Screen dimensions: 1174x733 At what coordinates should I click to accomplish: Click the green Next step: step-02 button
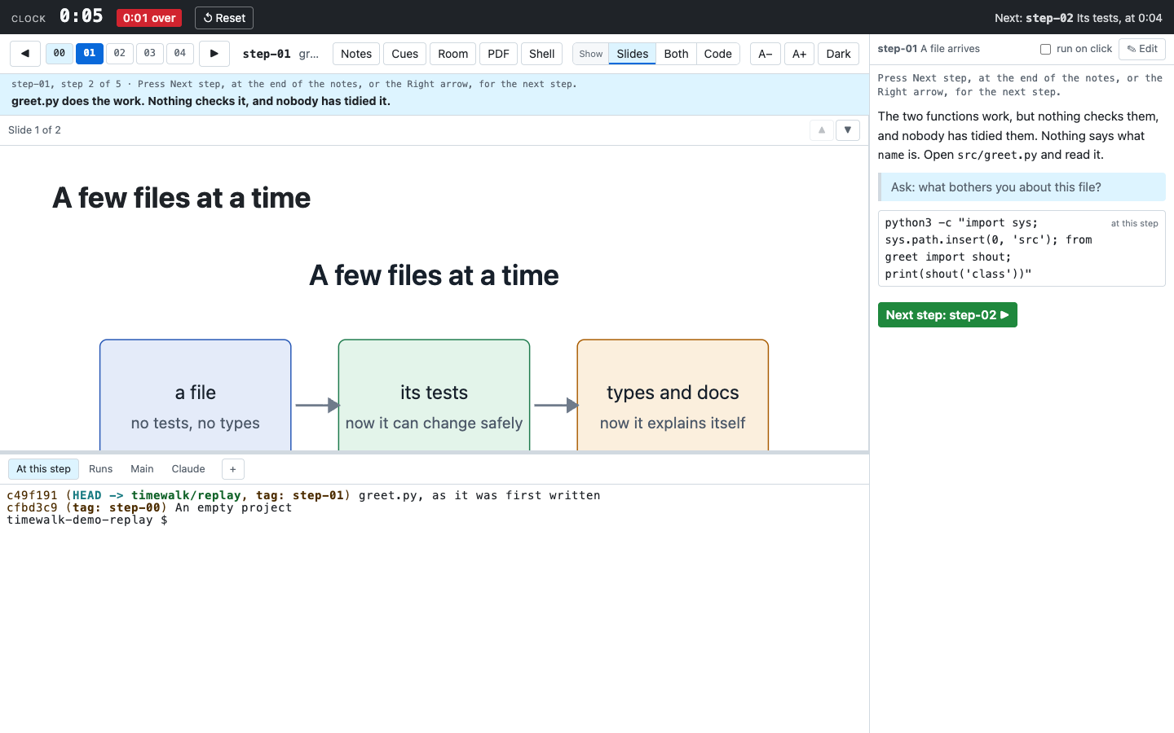[947, 315]
